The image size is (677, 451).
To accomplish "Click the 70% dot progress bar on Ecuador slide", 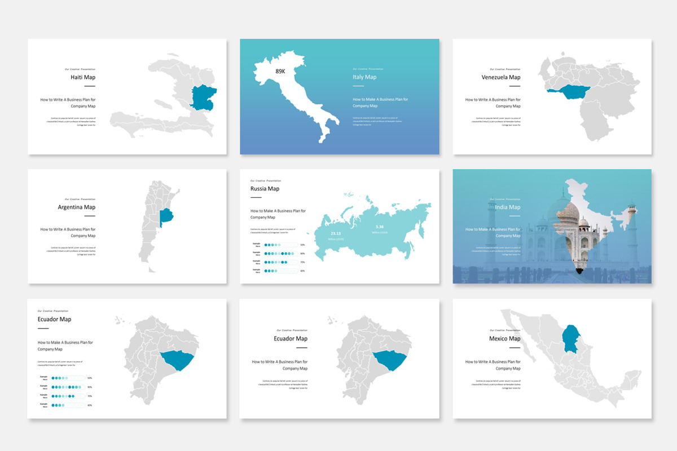I will [x=68, y=396].
